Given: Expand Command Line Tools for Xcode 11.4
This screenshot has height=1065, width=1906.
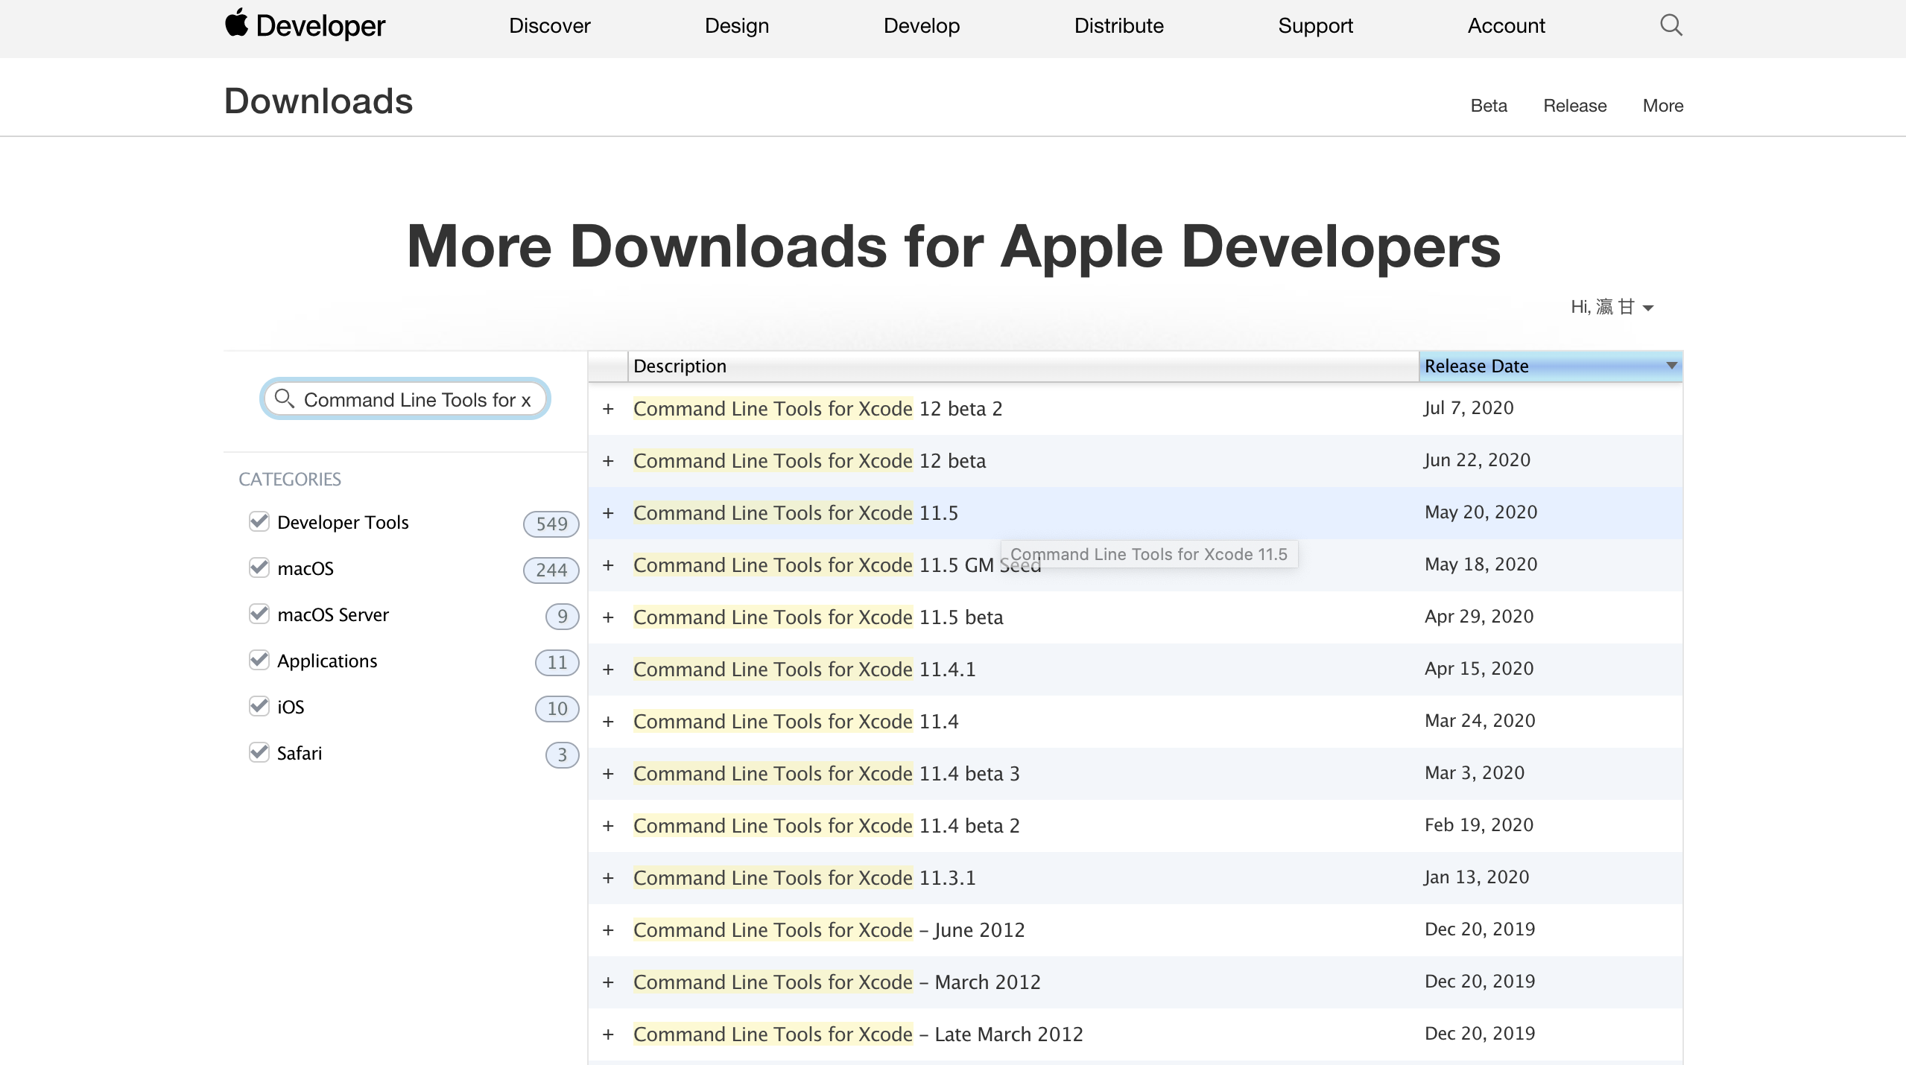Looking at the screenshot, I should point(609,721).
